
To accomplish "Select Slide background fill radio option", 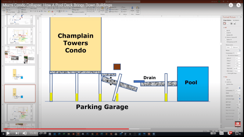I will [226, 42].
